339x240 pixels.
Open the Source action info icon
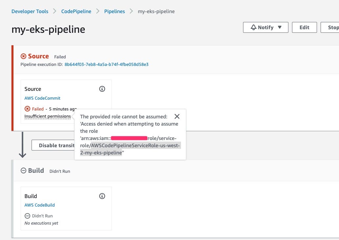tap(102, 89)
